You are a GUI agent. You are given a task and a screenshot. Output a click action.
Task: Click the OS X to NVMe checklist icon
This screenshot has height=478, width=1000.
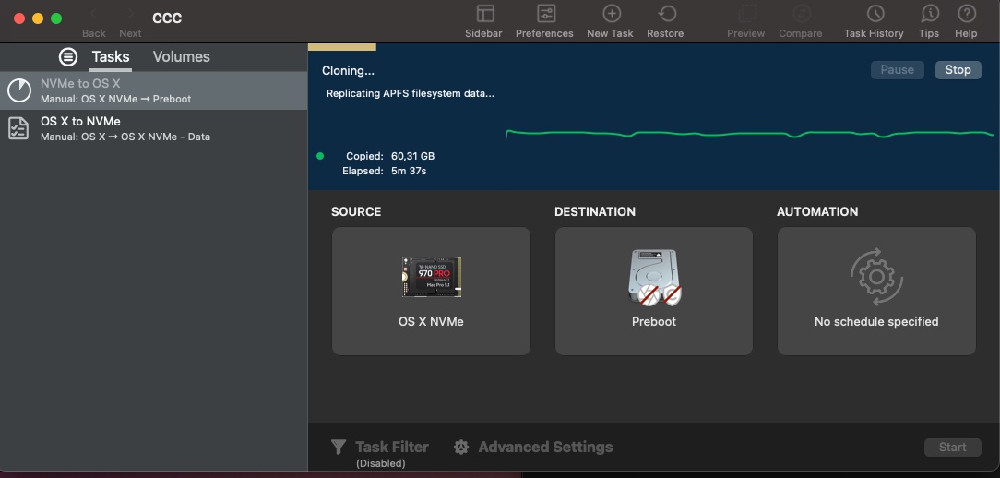coord(18,128)
